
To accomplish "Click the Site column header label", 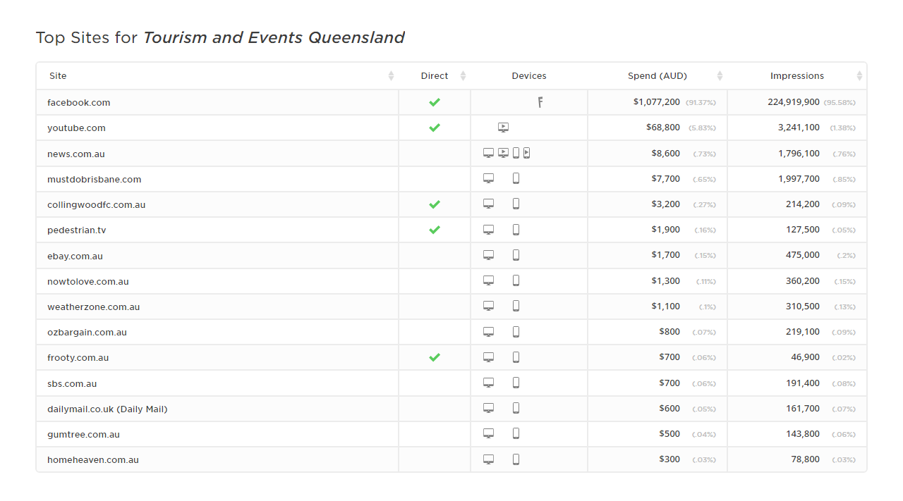I will [x=58, y=76].
